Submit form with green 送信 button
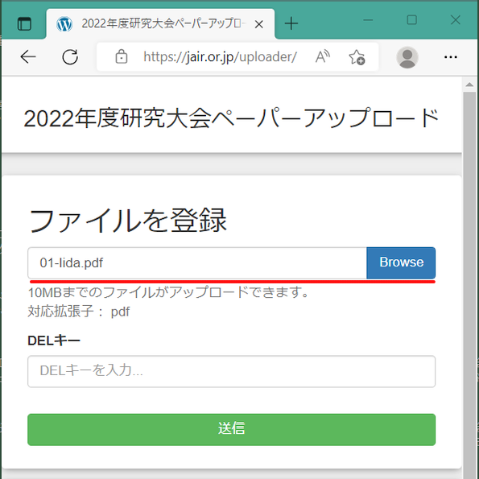 point(231,430)
